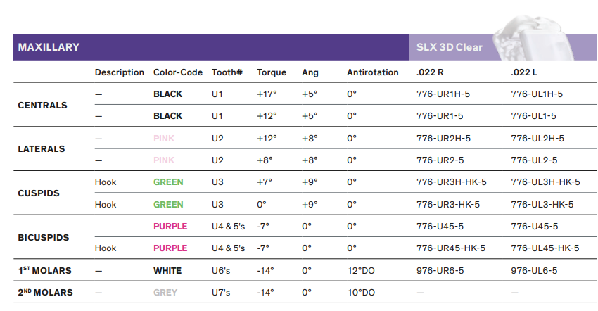Select the CUSPIDS row label
The height and width of the screenshot is (311, 598).
pyautogui.click(x=39, y=193)
